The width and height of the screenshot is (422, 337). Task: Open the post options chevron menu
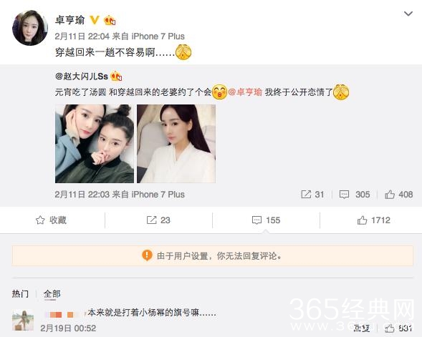click(408, 14)
